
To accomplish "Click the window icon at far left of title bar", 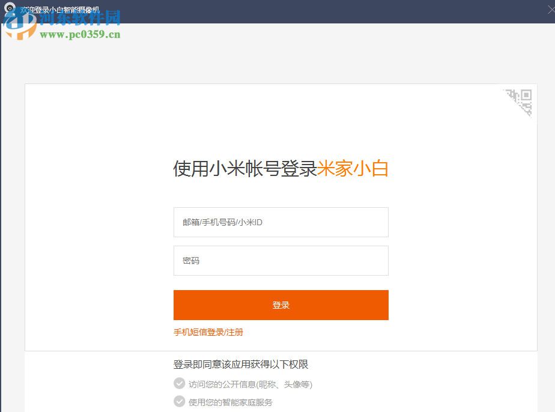I will coord(8,8).
